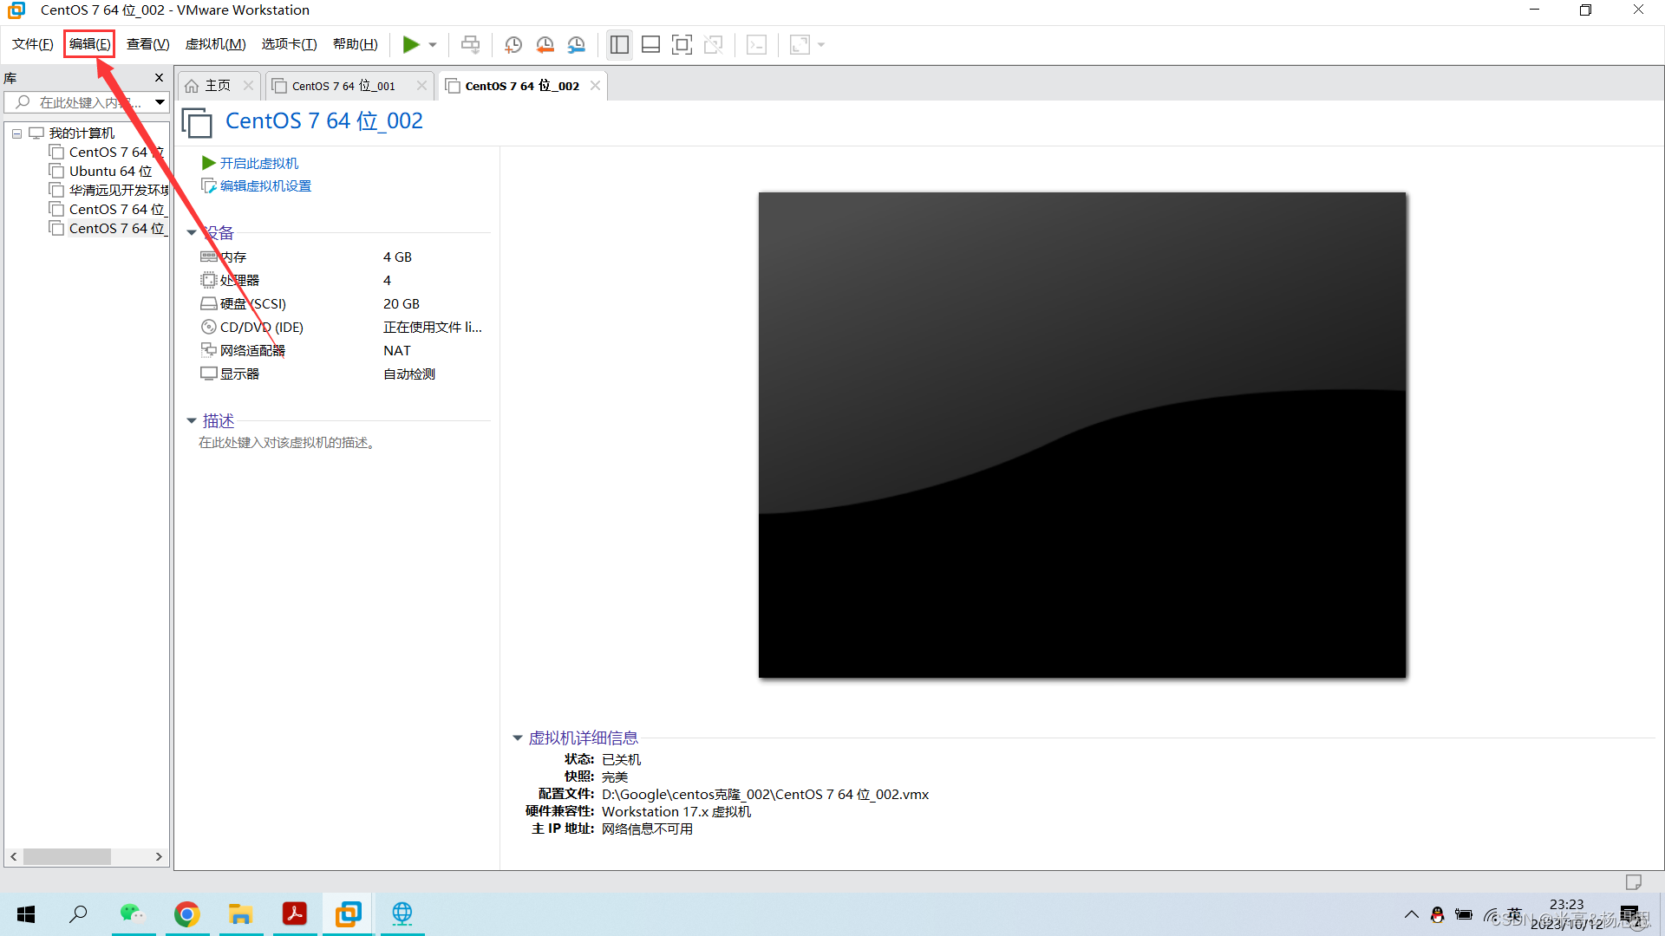
Task: Open the power button dropdown arrow
Action: pyautogui.click(x=431, y=44)
